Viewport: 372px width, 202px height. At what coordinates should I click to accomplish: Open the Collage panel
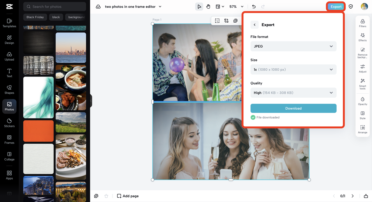pos(9,156)
